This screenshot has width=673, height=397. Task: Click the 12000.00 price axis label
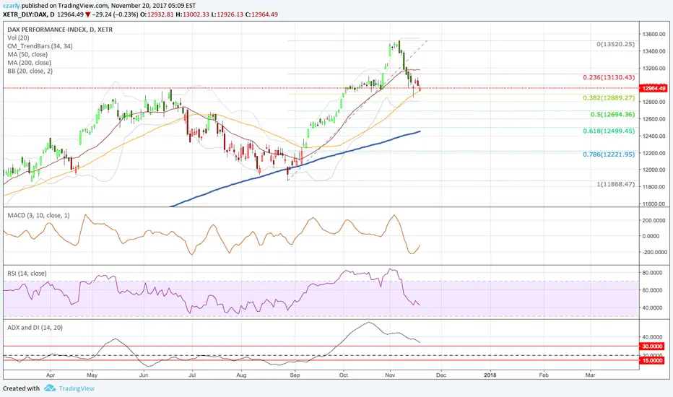point(654,170)
